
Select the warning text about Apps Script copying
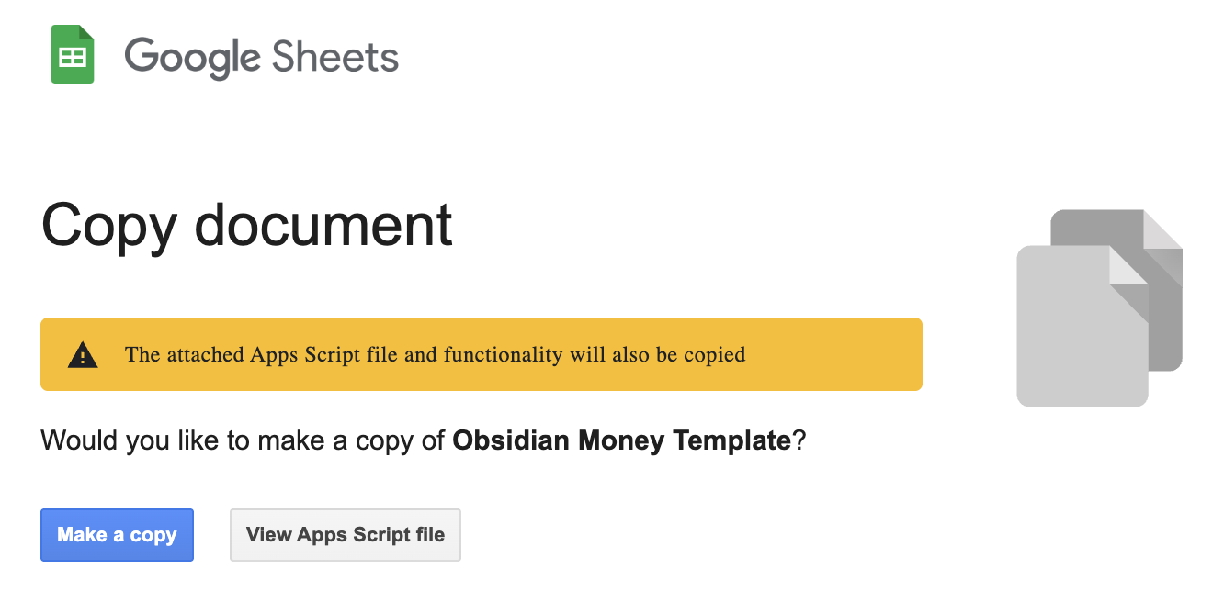click(434, 354)
